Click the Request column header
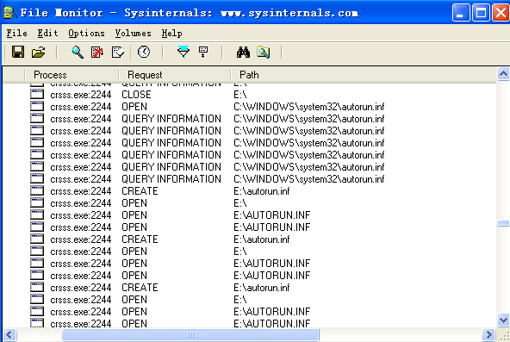Screen dimensions: 510x342 (175, 75)
